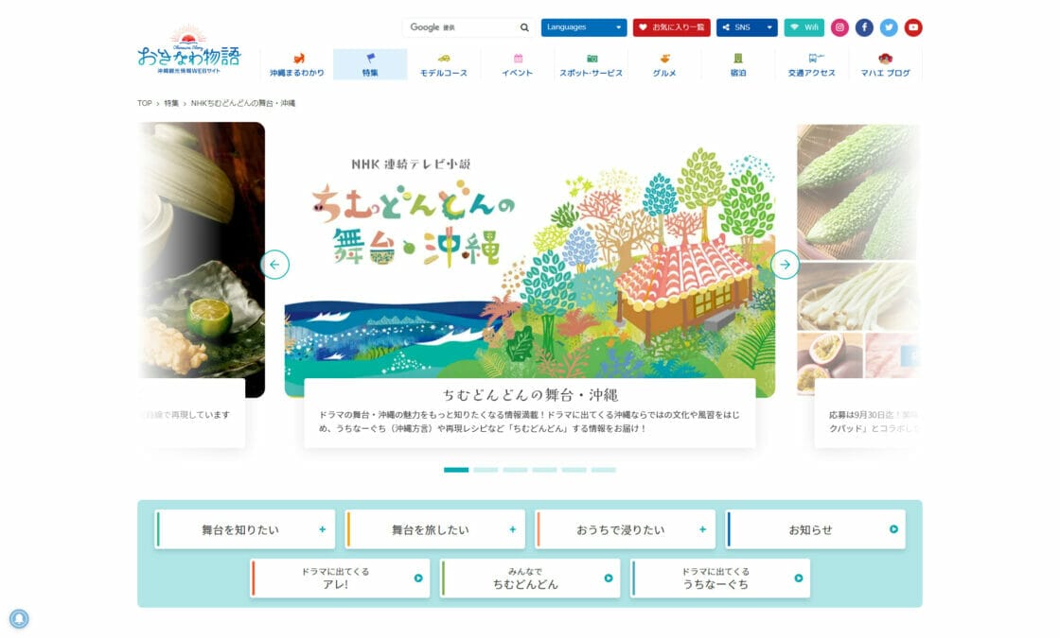Image resolution: width=1060 pixels, height=638 pixels.
Task: Click the citrus dish slide on left
Action: [202, 260]
